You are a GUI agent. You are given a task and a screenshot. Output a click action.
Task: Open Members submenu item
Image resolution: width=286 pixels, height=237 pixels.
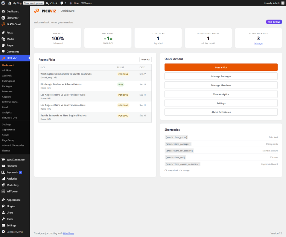click(x=7, y=92)
